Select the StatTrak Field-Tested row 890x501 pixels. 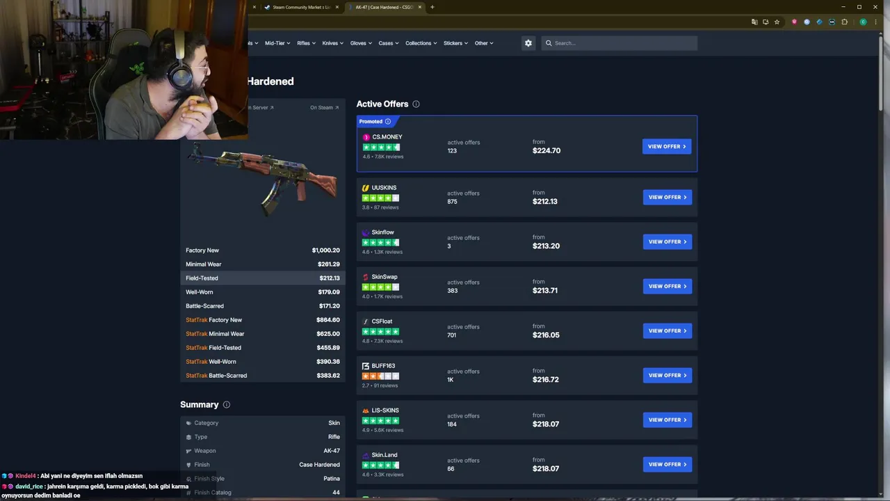[263, 348]
